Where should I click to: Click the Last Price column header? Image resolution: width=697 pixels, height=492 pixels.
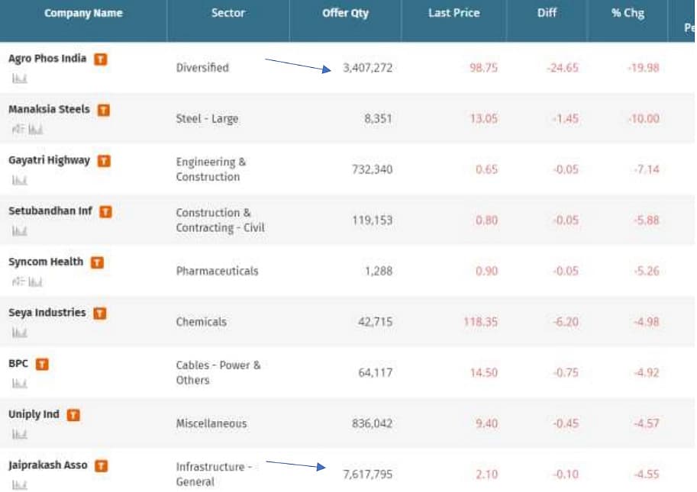coord(453,14)
